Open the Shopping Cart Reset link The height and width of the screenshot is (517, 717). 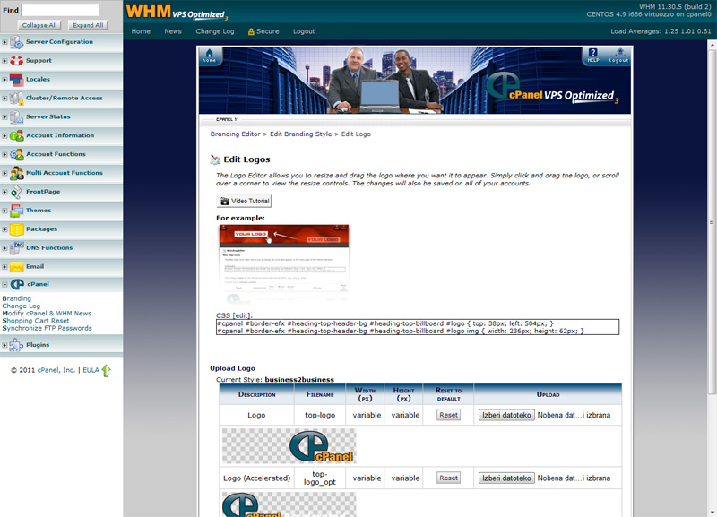pyautogui.click(x=36, y=321)
